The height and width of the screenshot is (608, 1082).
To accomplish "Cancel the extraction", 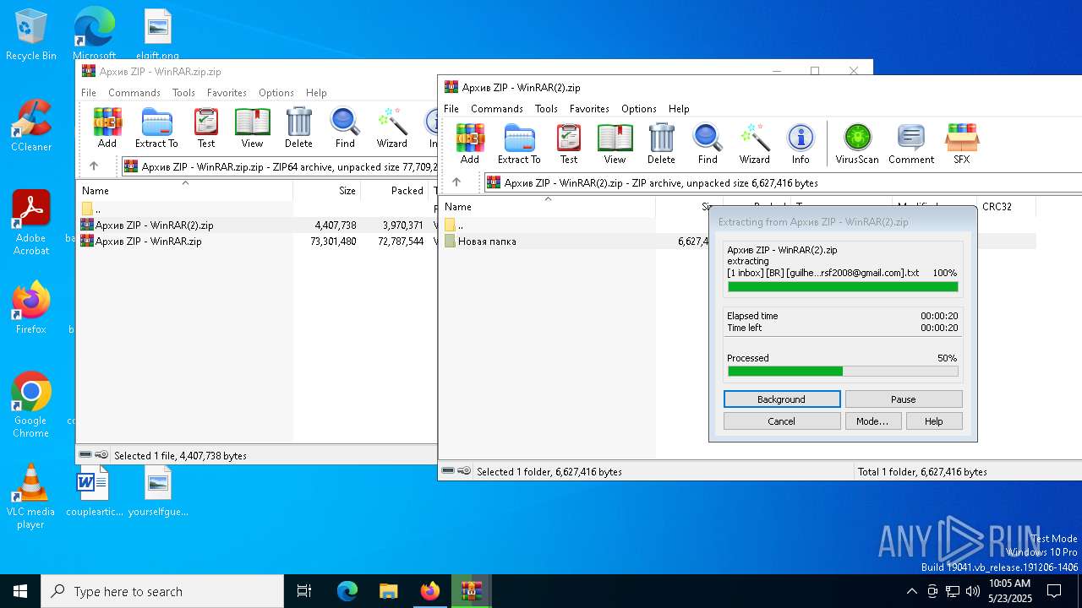I will tap(782, 421).
